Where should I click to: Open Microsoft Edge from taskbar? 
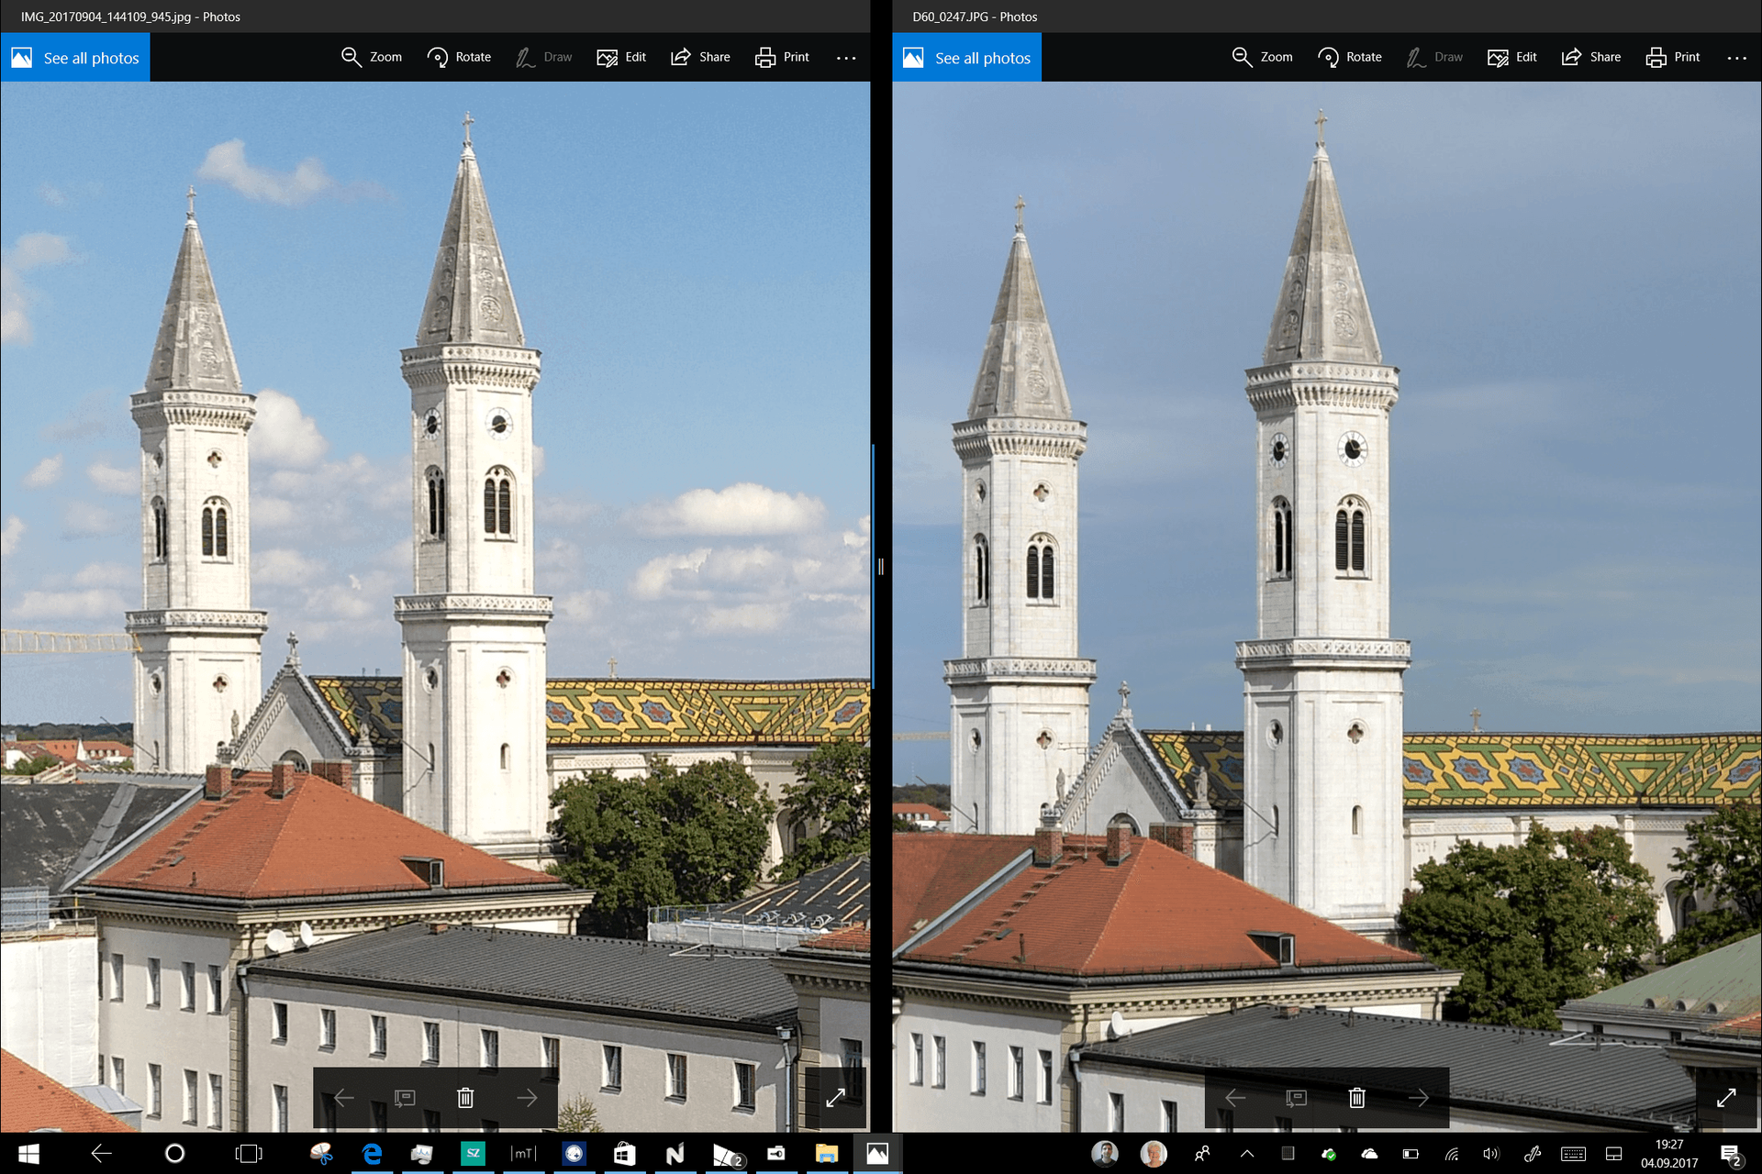pos(372,1154)
